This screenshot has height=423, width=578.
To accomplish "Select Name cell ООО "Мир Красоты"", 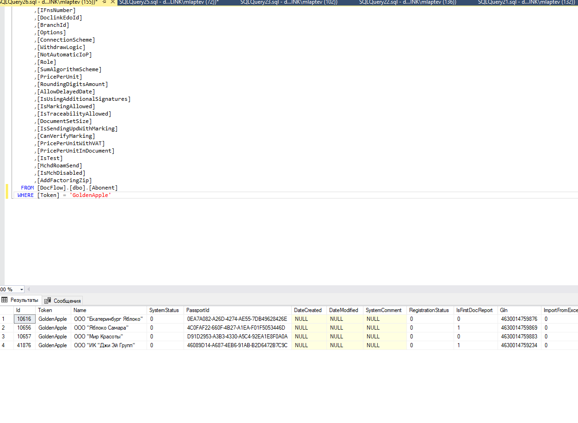I will coord(109,337).
